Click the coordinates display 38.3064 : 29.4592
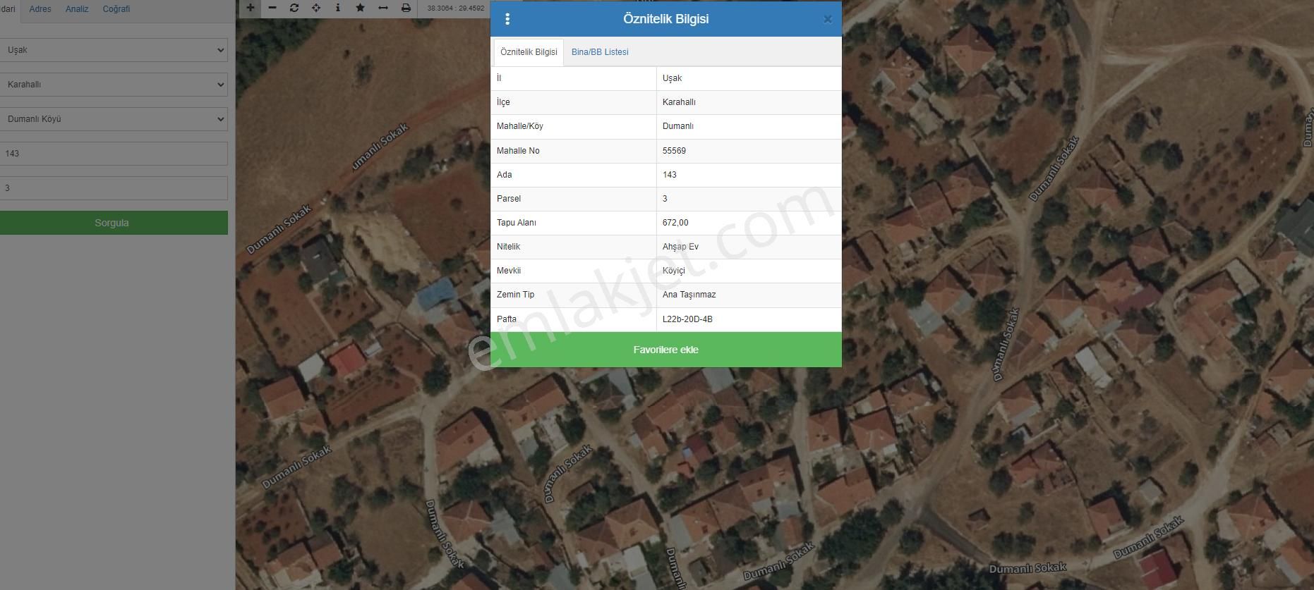The image size is (1314, 590). coord(456,8)
